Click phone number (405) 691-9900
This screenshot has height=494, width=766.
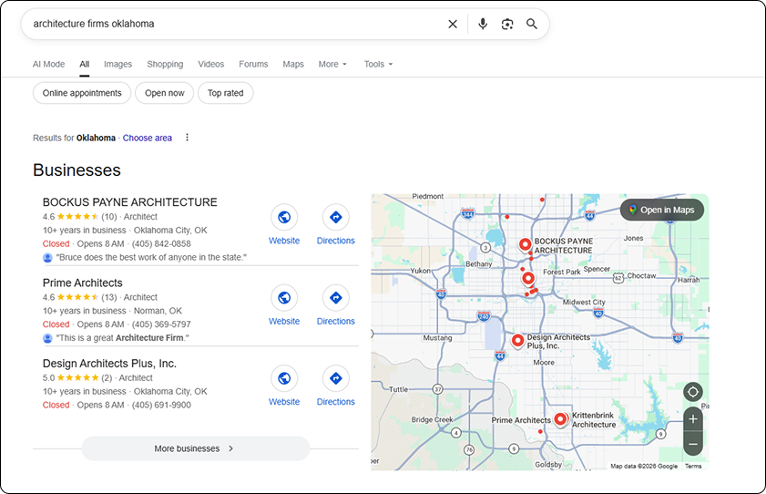(x=161, y=405)
